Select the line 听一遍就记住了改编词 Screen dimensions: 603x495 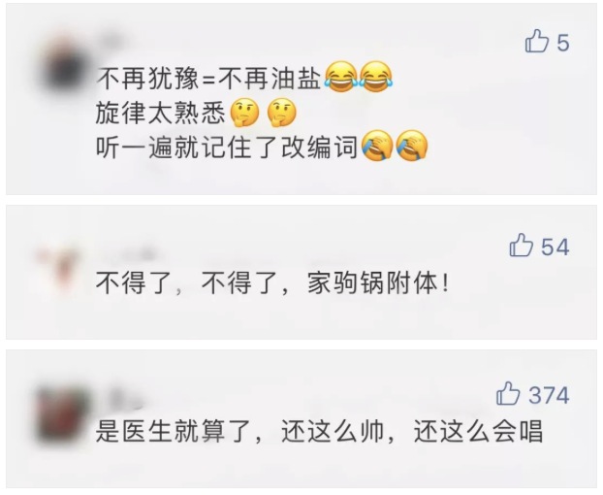(x=227, y=147)
